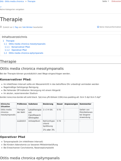The width and height of the screenshot is (121, 161).
Task: Click the Keine Kategorien vergeben text
Action: [12, 9]
